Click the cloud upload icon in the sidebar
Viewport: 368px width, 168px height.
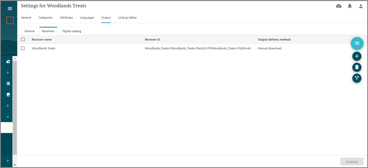(8, 62)
